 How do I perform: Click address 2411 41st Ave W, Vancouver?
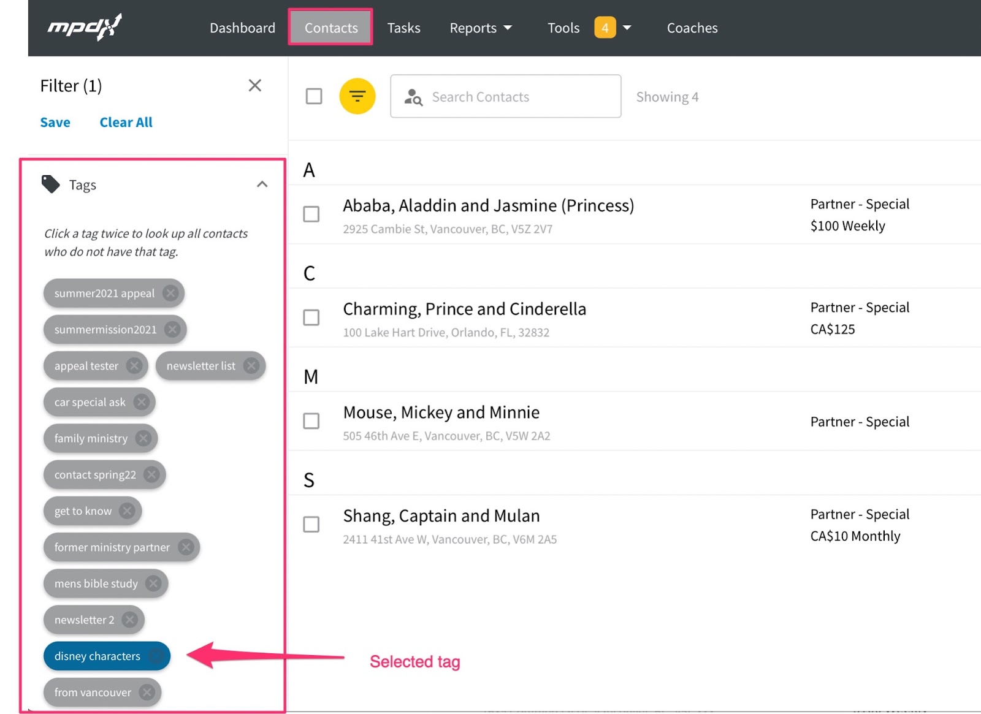(x=449, y=539)
